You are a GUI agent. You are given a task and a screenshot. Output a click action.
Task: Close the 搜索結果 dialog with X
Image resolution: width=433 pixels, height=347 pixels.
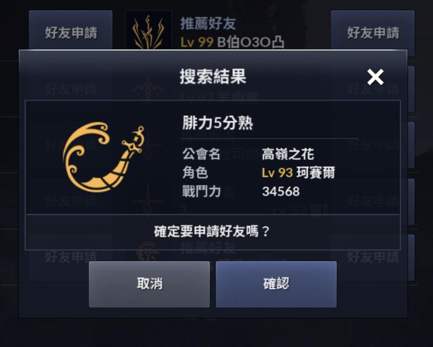point(375,77)
